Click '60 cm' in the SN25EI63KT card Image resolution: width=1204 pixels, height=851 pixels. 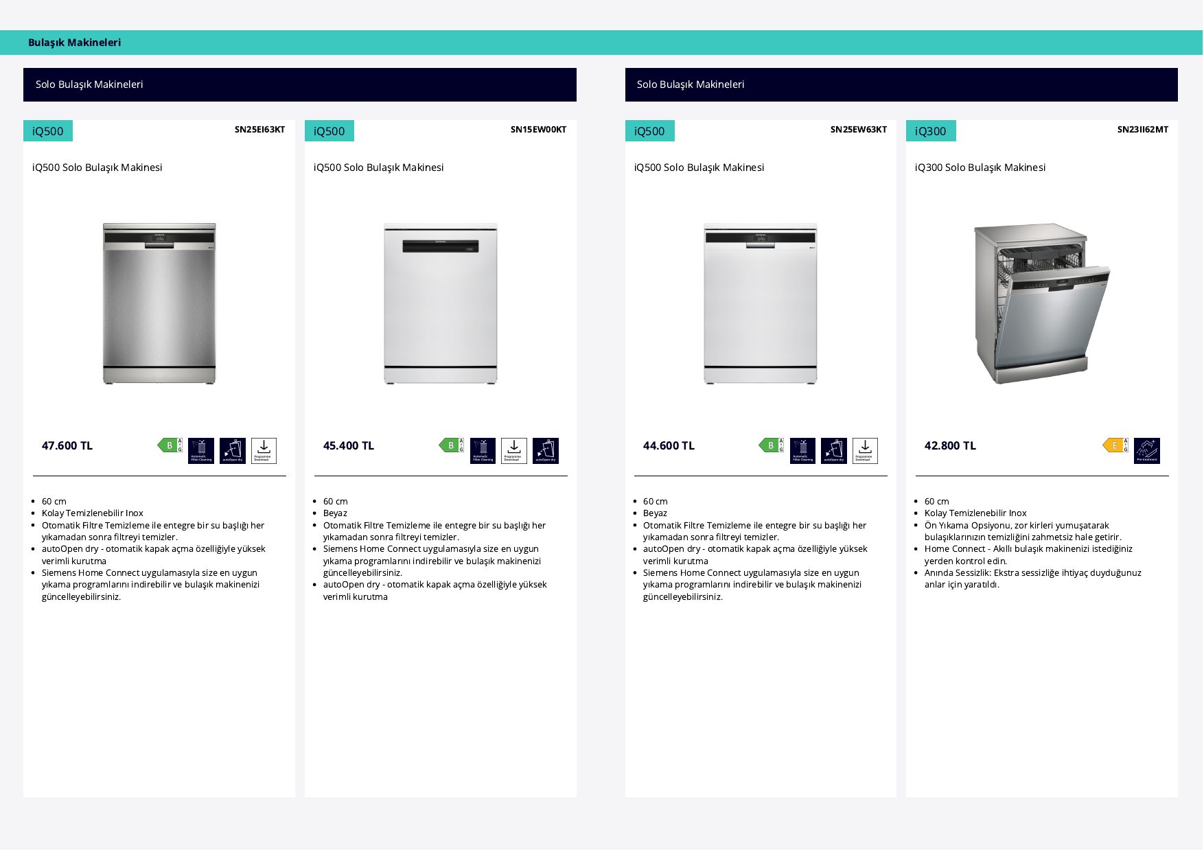point(54,502)
